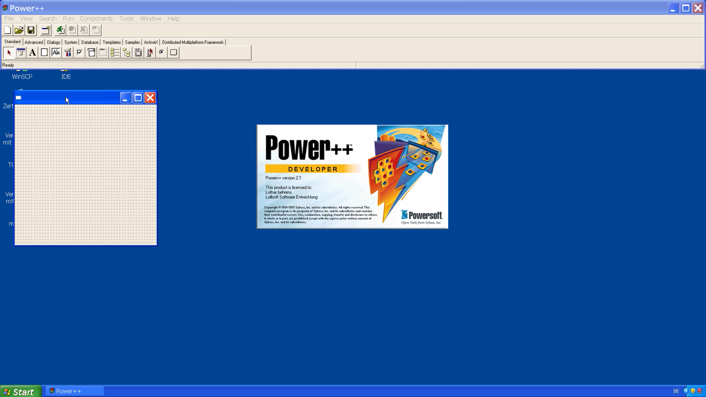Image resolution: width=706 pixels, height=397 pixels.
Task: Click the new form sparkle icon
Action: pyautogui.click(x=46, y=30)
